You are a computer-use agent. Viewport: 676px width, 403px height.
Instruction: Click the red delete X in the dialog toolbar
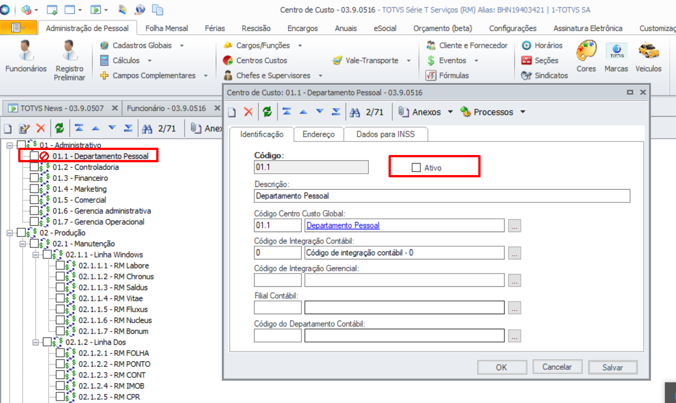[x=248, y=112]
